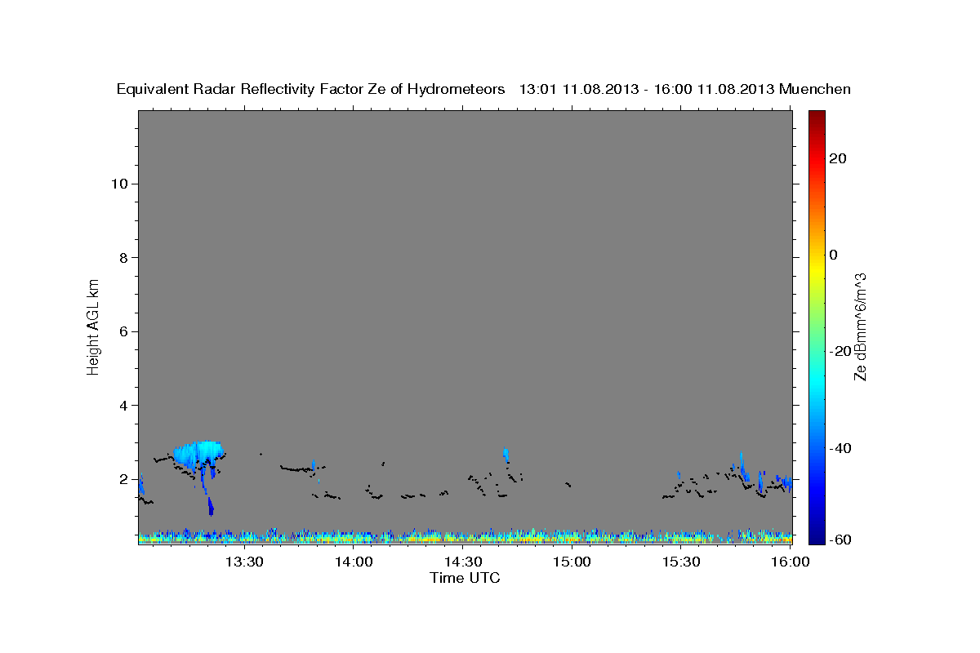Click the height tick label '2'
The image size is (980, 653).
(124, 479)
